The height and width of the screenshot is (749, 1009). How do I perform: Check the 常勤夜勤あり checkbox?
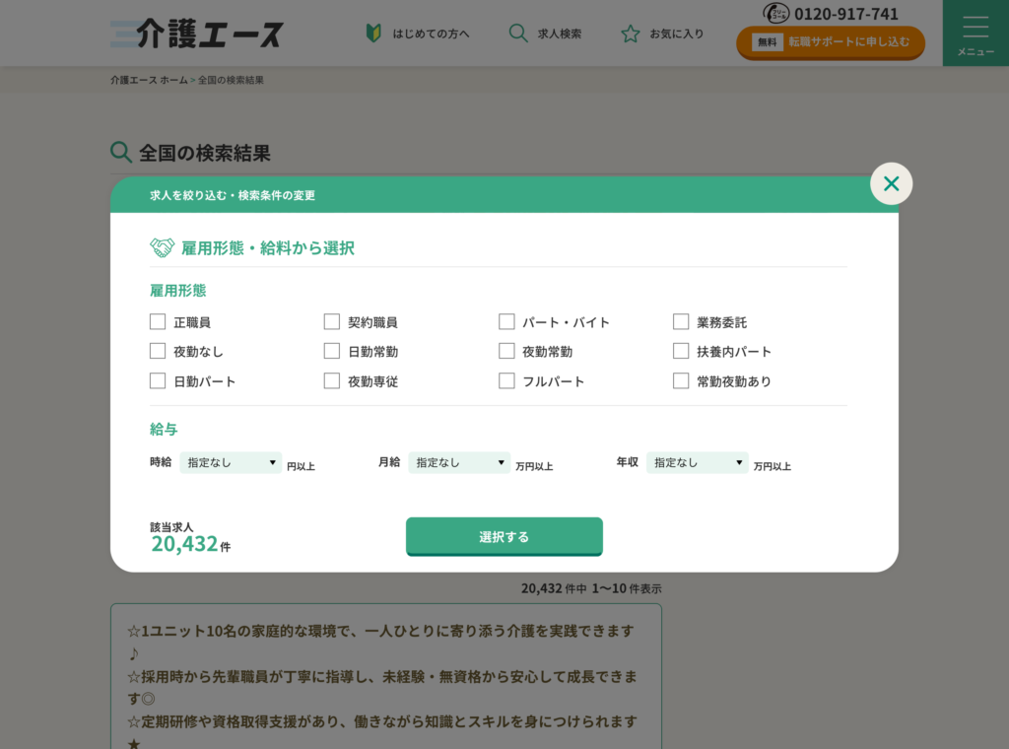681,381
